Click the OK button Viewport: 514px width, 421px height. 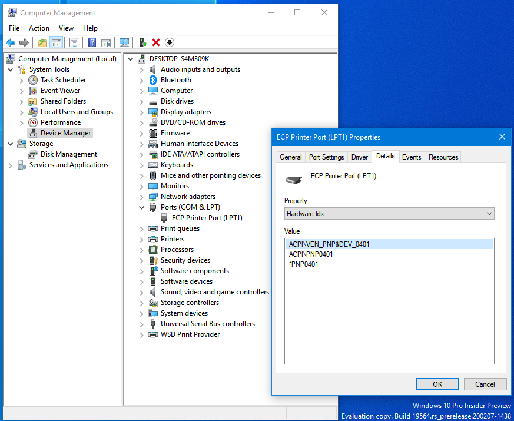[437, 384]
